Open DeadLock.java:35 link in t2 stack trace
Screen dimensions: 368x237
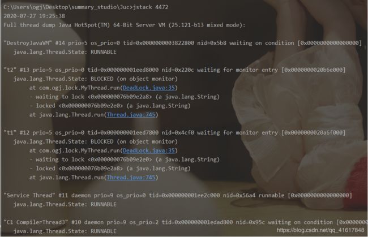click(149, 88)
